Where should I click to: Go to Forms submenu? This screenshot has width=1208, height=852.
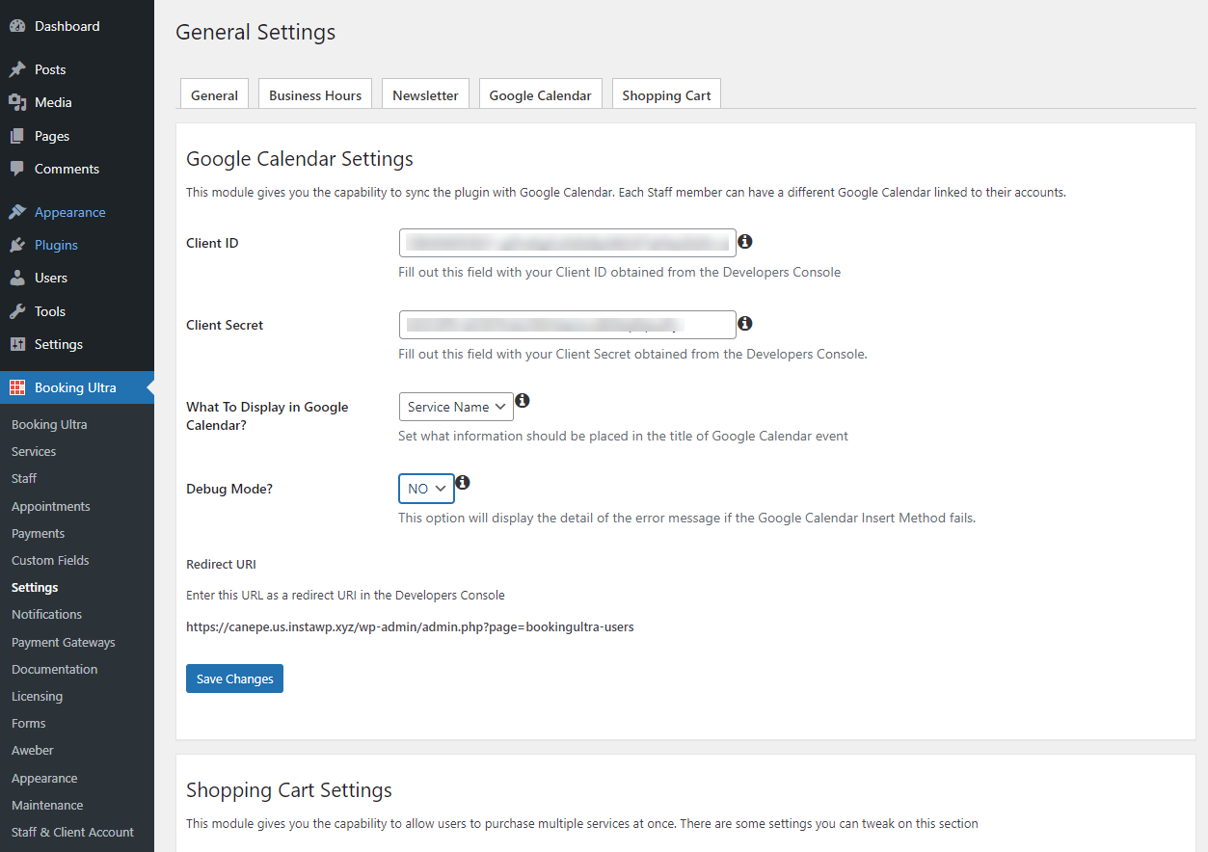tap(29, 723)
